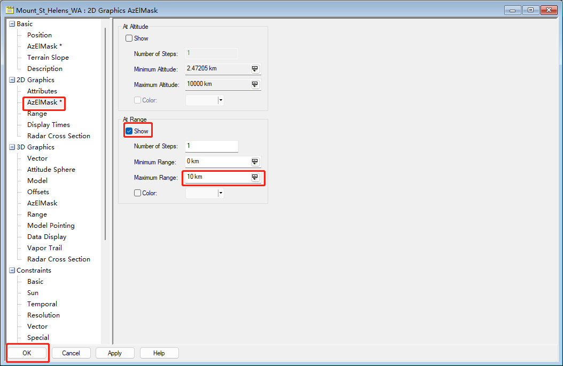This screenshot has height=366, width=563.
Task: Collapse the Basic tree section
Action: [x=12, y=24]
